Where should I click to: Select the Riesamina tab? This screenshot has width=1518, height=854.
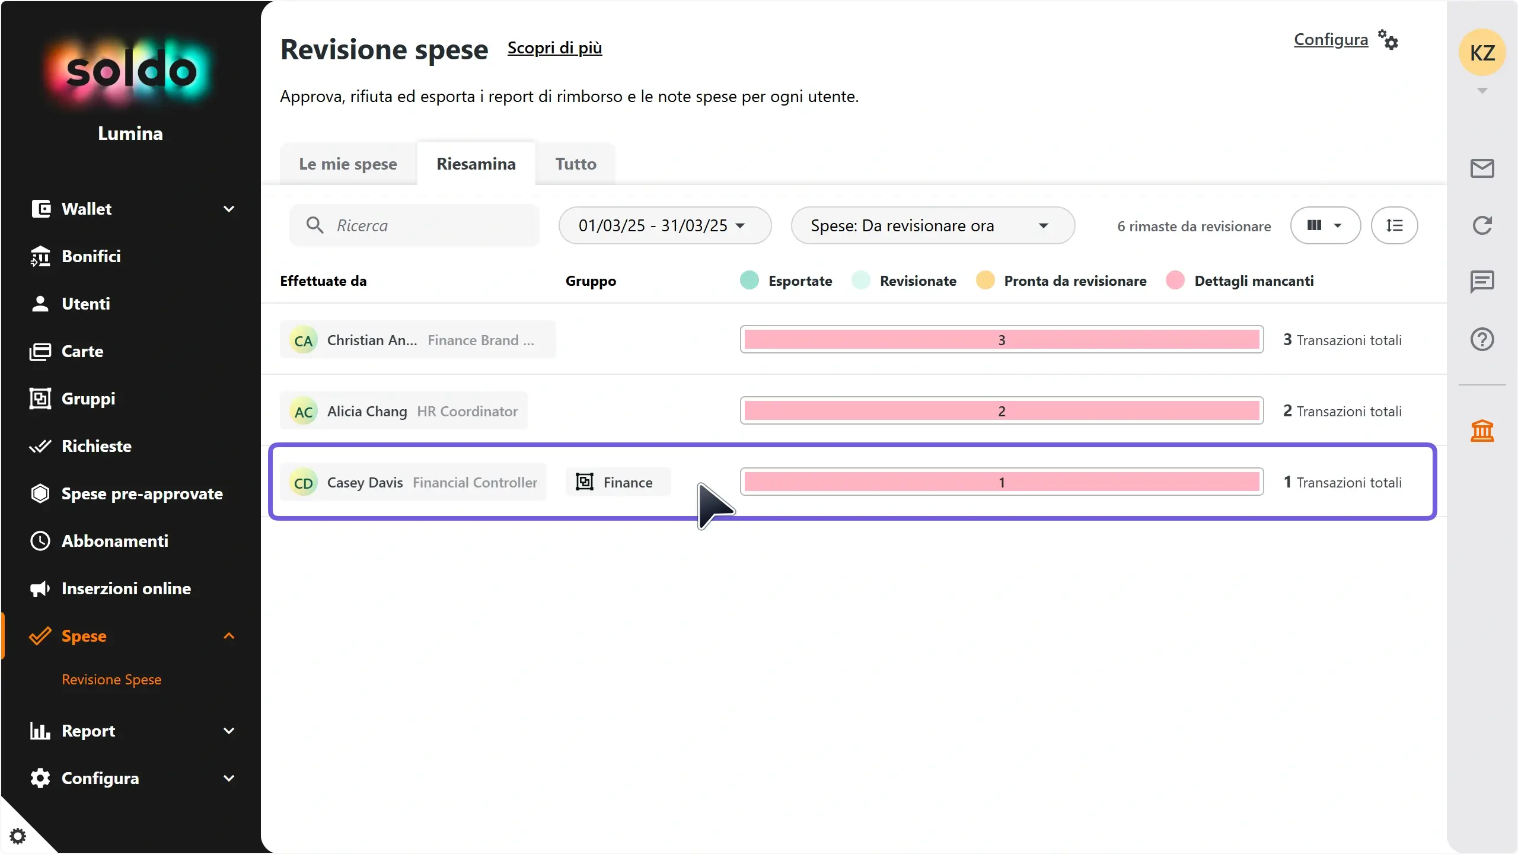click(x=476, y=164)
